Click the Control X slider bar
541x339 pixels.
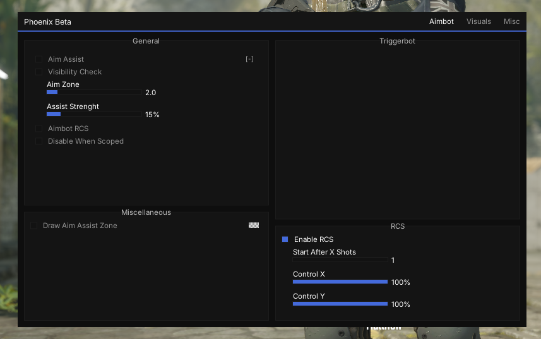[340, 282]
